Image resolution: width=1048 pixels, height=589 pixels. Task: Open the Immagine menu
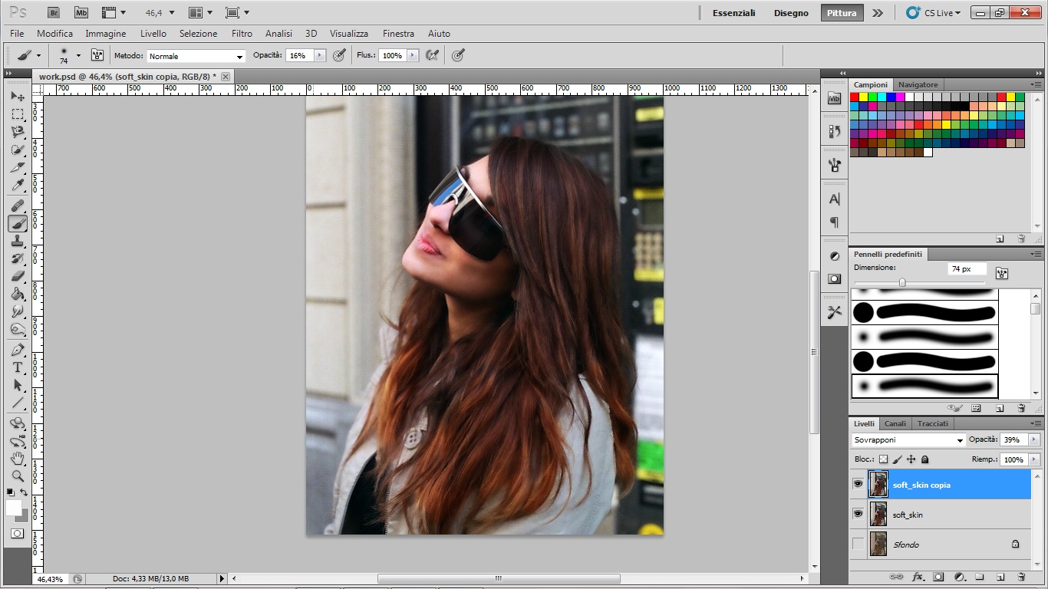tap(106, 34)
